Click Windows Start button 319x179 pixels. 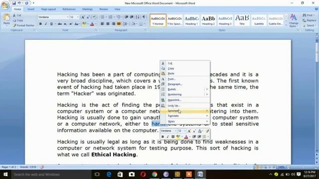[x=5, y=175]
